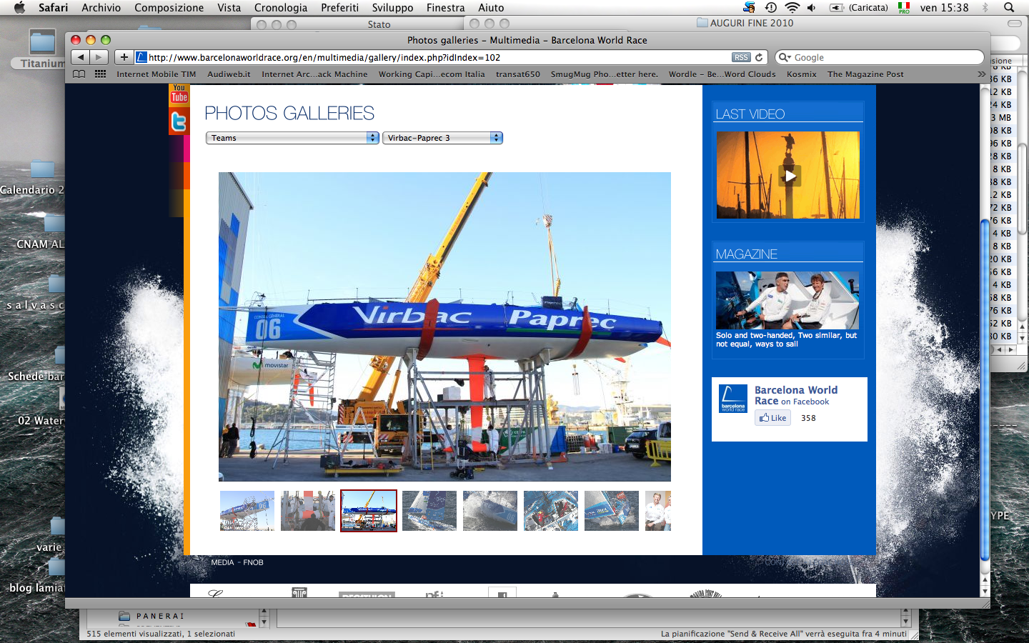Select sixth thumbnail aerial deck view
1029x643 pixels.
[x=551, y=511]
